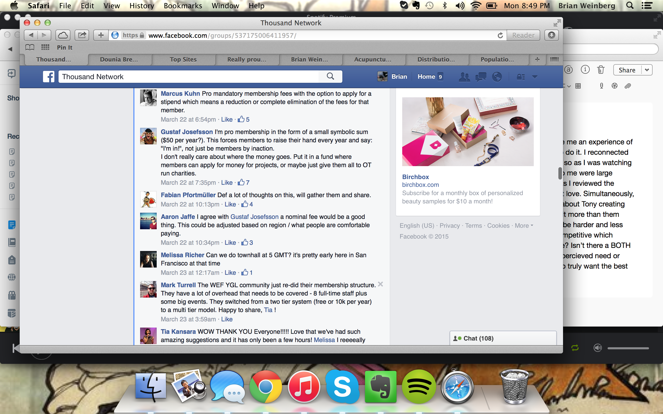This screenshot has height=414, width=663.
Task: Open the Bookmarks menu
Action: point(183,6)
